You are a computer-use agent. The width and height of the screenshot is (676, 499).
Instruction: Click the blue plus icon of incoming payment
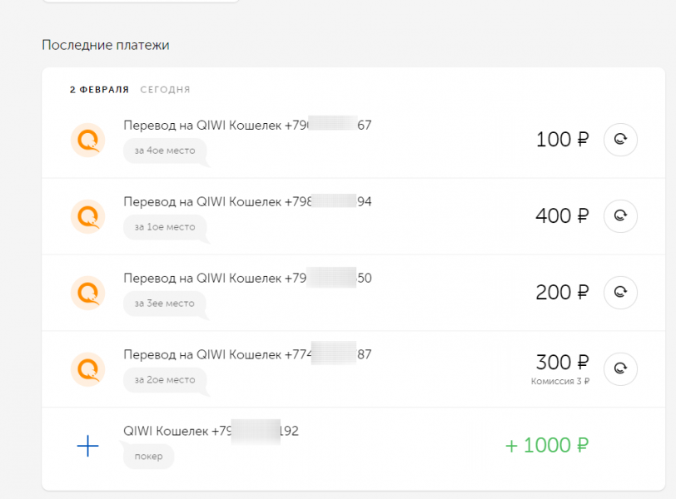coord(87,446)
